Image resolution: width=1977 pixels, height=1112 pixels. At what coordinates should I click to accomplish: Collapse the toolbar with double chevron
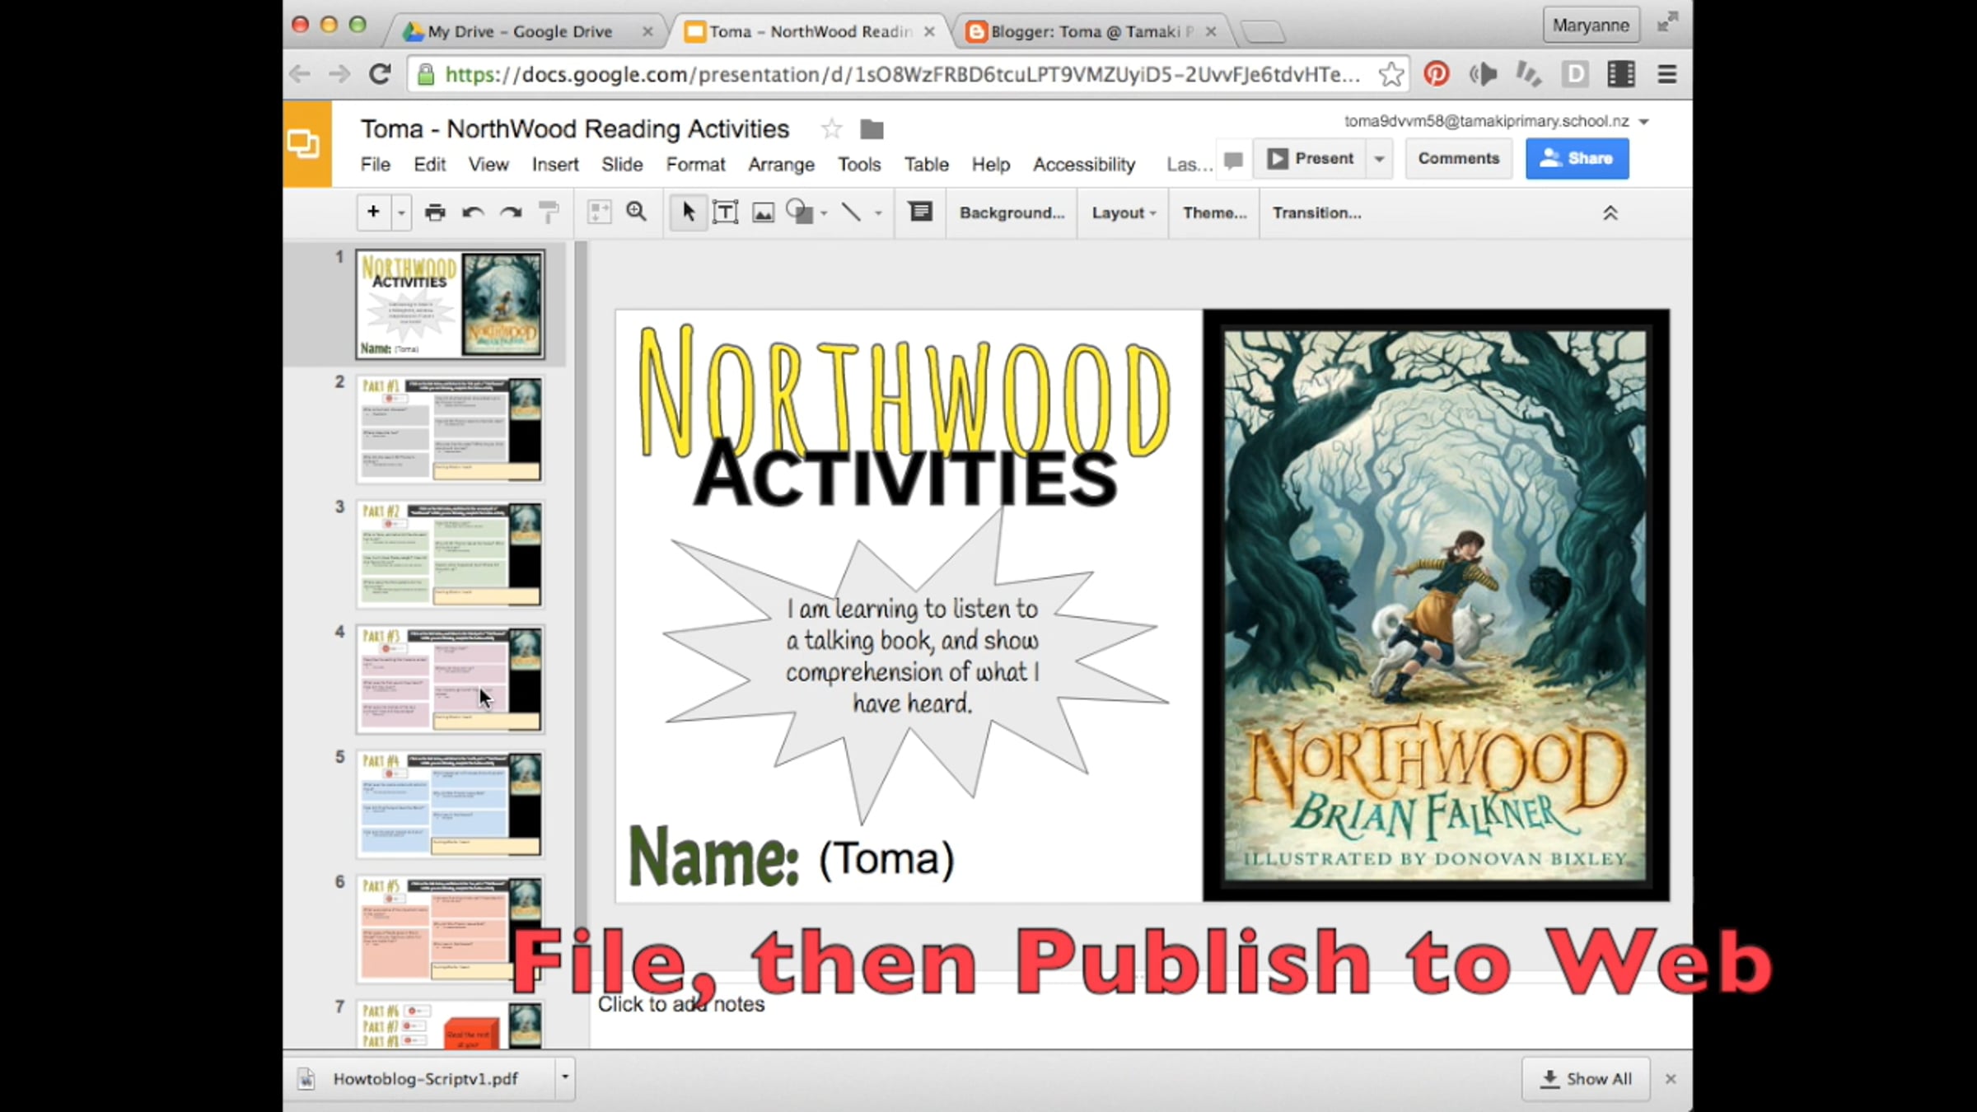1610,213
